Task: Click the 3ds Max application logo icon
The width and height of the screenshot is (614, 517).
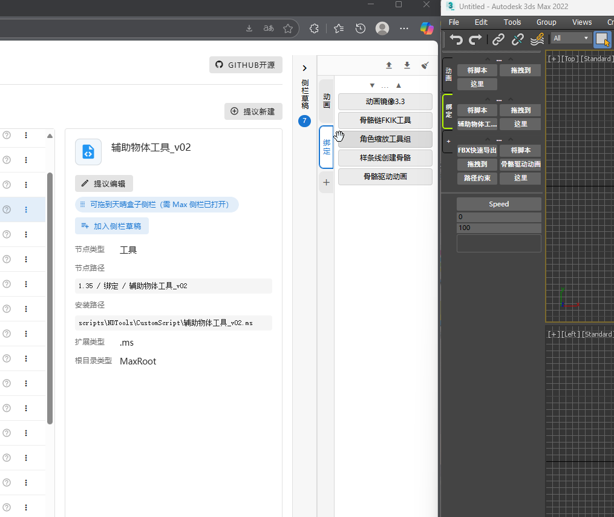Action: coord(450,6)
